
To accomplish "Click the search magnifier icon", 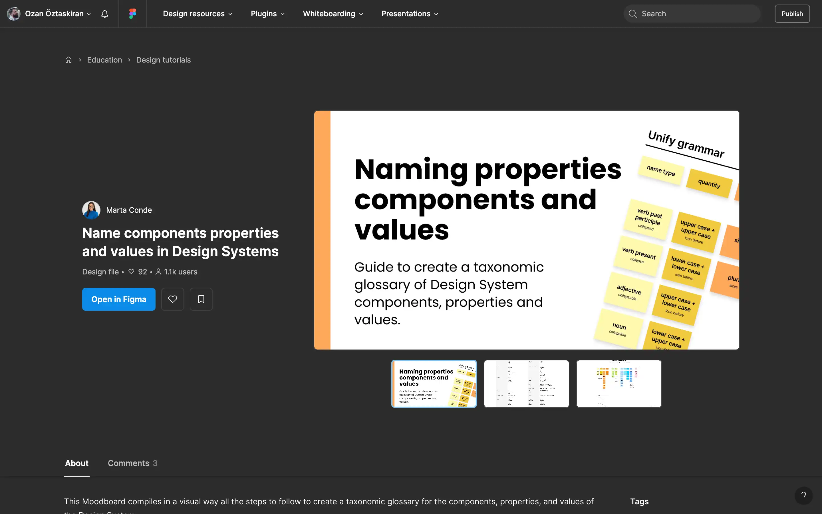I will (x=632, y=14).
